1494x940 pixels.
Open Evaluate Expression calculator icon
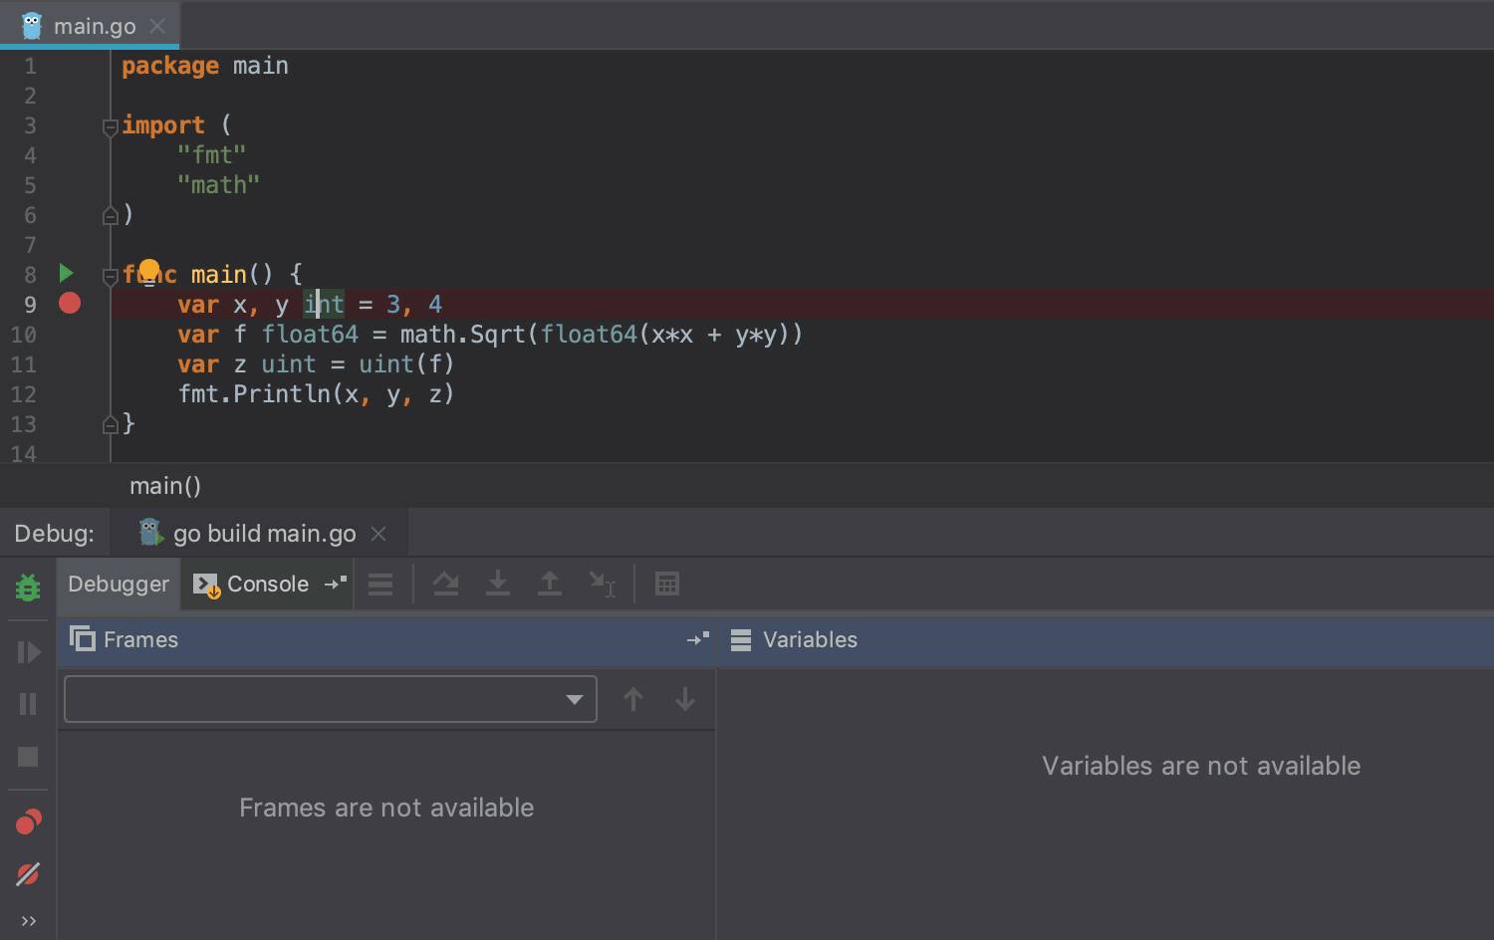667,585
